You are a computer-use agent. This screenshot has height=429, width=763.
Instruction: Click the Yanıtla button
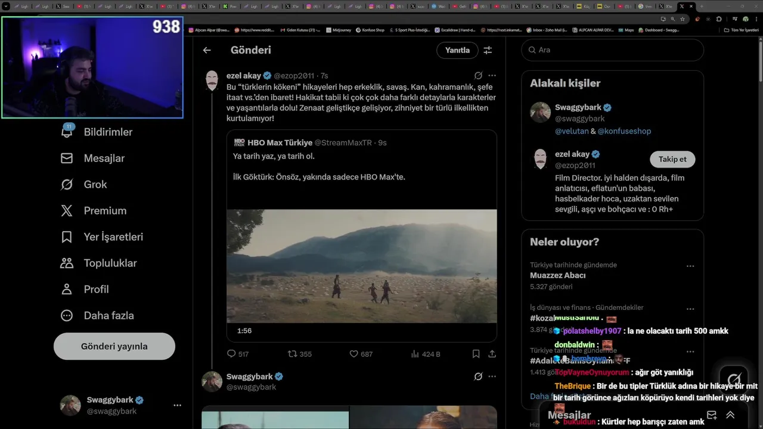457,50
